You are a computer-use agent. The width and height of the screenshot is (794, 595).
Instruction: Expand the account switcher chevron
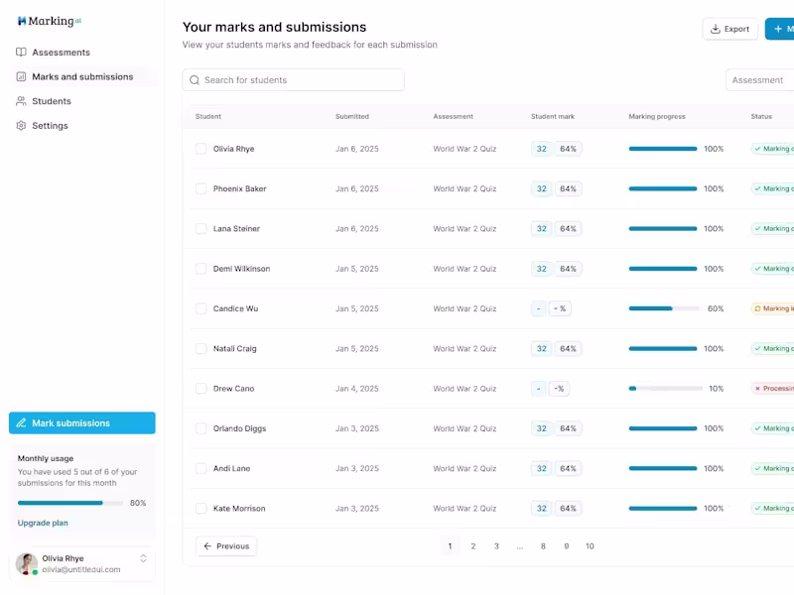(143, 558)
